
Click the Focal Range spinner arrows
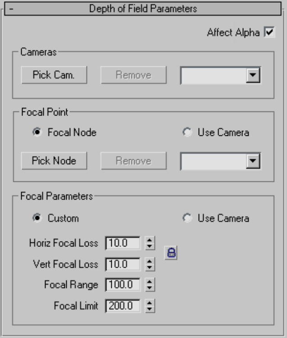(x=150, y=285)
